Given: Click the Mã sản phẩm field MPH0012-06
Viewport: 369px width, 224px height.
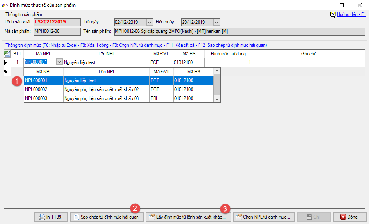Looking at the screenshot, I should 57,32.
